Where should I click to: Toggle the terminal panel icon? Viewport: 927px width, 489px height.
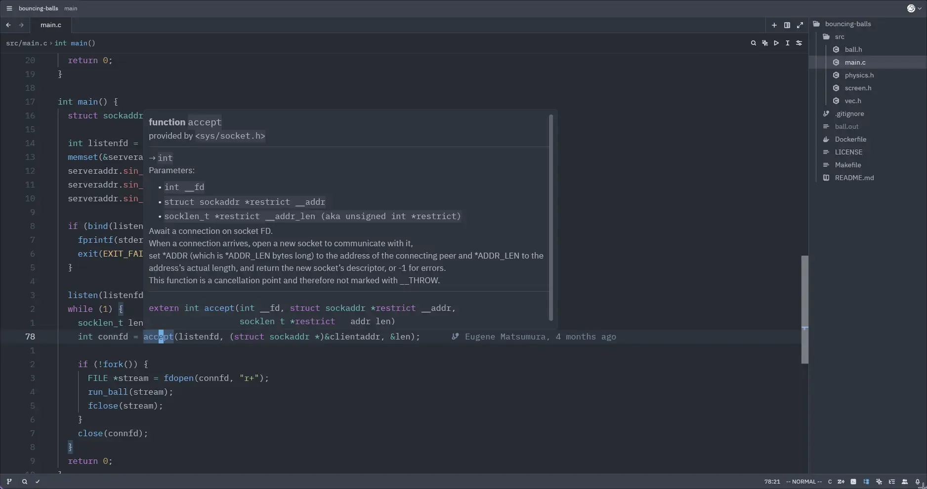pyautogui.click(x=853, y=482)
